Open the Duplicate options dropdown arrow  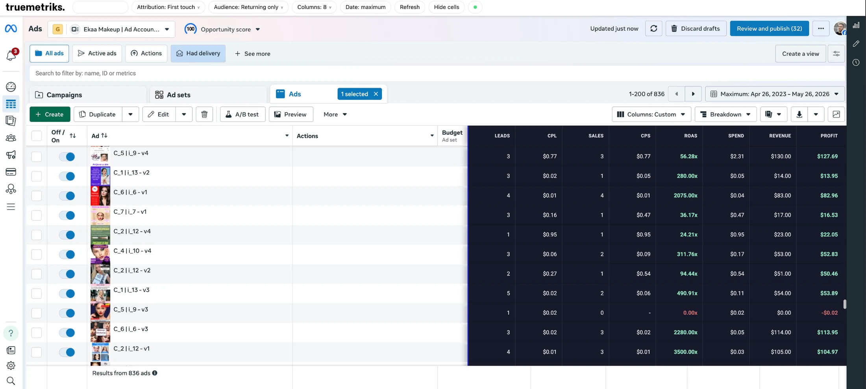click(x=130, y=114)
